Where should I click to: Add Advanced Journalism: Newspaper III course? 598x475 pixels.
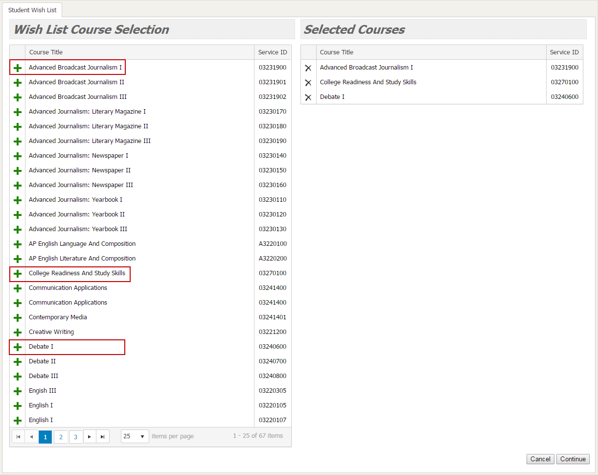[x=18, y=185]
